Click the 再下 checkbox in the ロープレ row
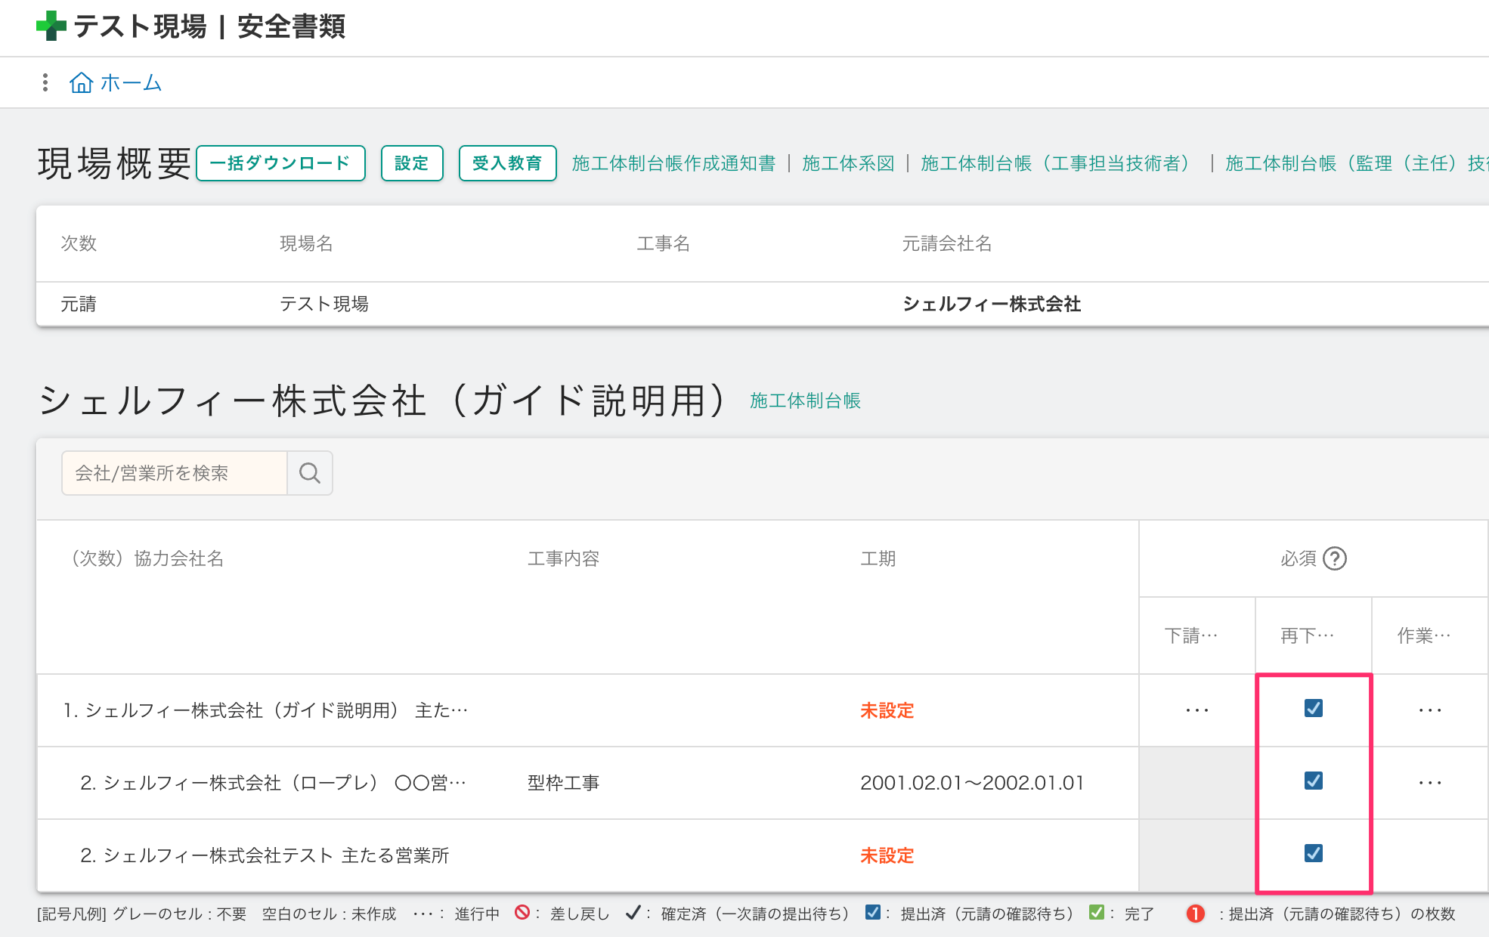1489x937 pixels. (x=1314, y=781)
